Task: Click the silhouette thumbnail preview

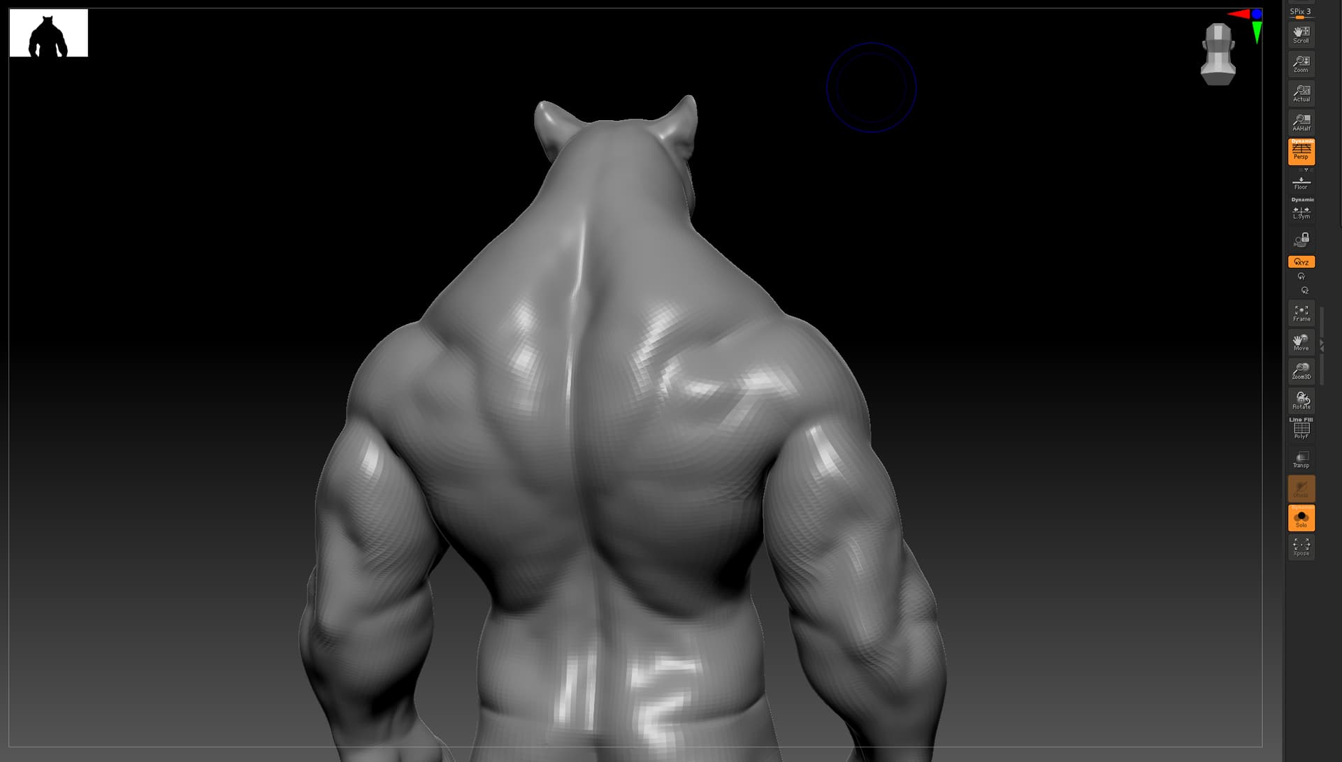Action: click(x=49, y=33)
